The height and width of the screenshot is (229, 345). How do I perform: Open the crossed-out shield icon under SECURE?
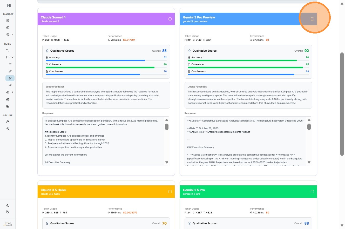point(8,129)
